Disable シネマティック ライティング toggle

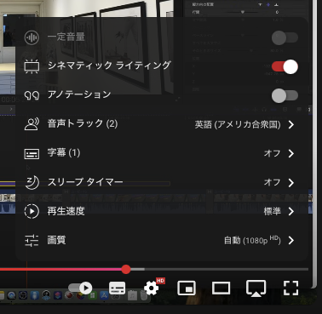coord(285,66)
